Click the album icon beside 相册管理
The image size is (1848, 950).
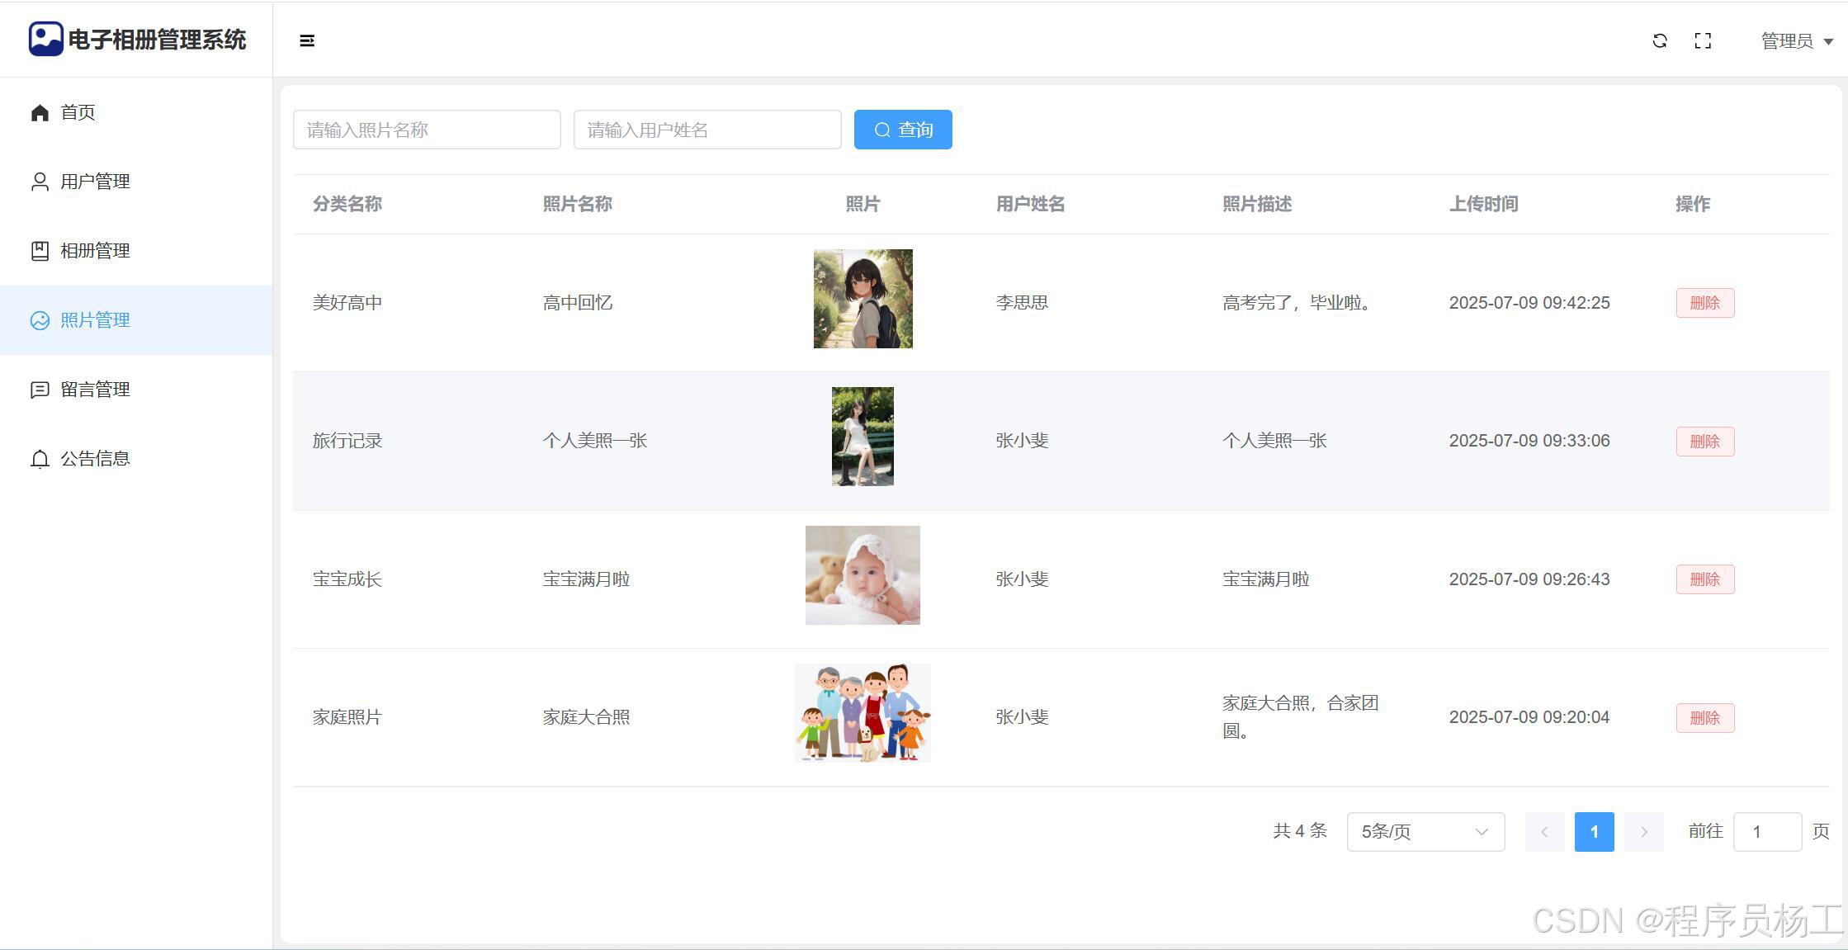click(40, 251)
